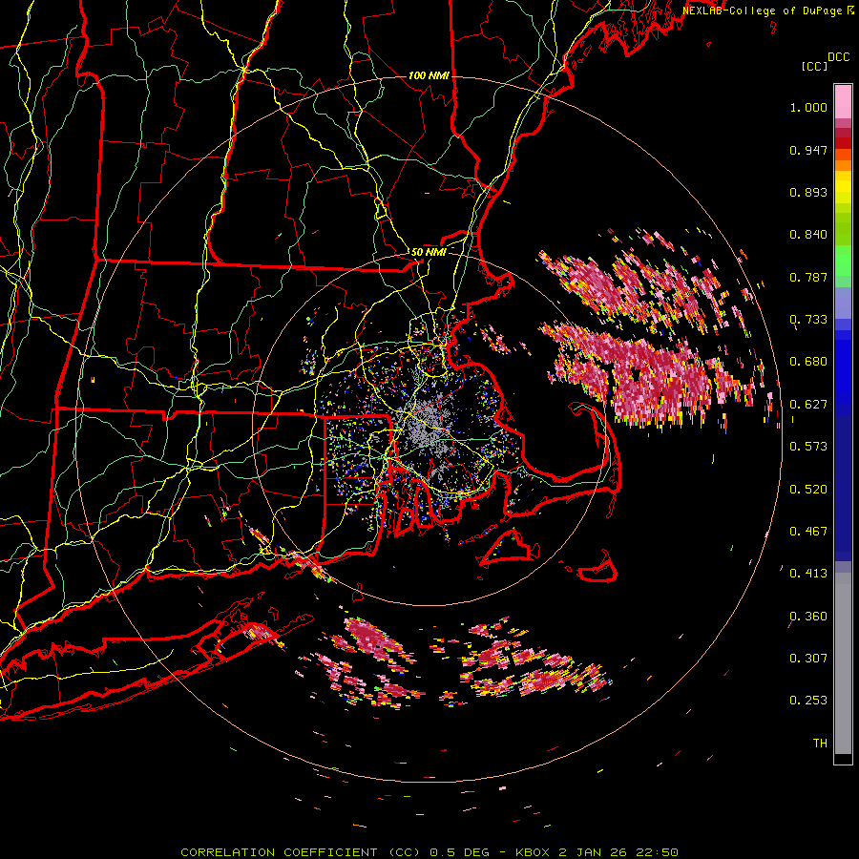Click the Martha's Vineyard island outline

pos(507,548)
